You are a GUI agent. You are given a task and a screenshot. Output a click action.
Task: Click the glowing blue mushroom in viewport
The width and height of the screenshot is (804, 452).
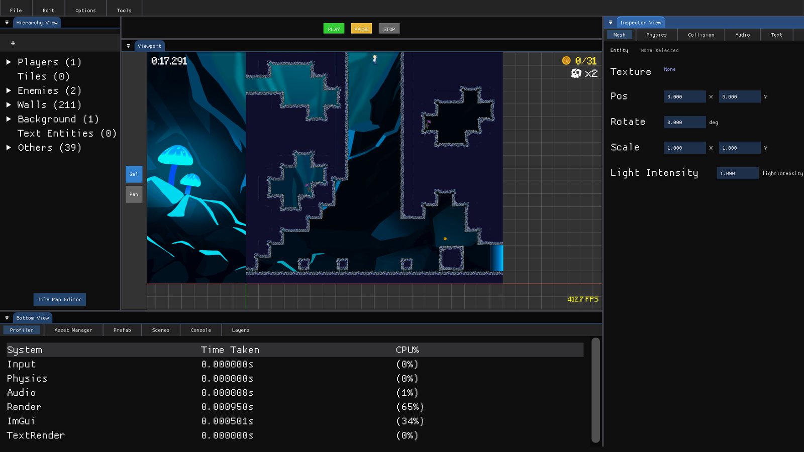click(175, 157)
